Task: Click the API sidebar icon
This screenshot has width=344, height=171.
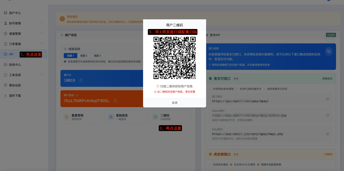Action: click(6, 54)
